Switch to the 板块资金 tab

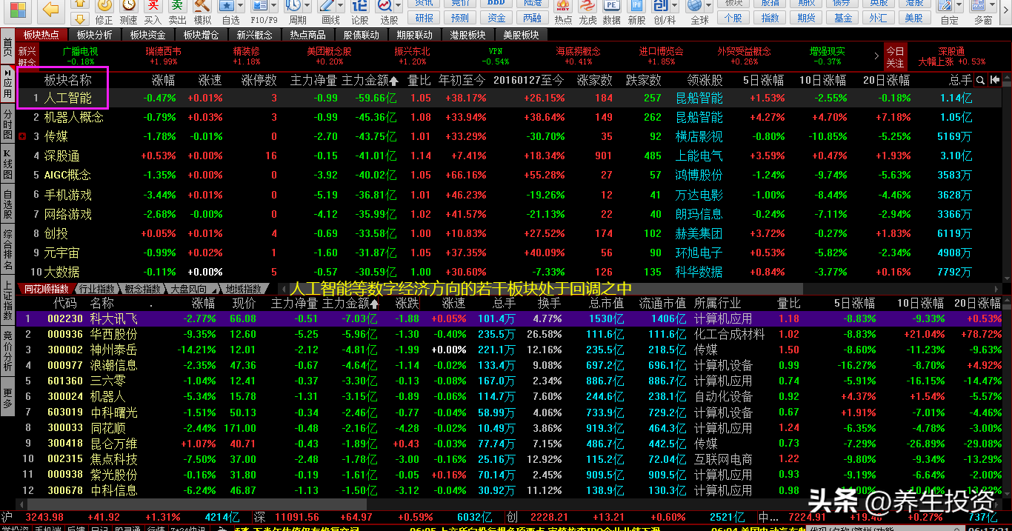[x=148, y=35]
